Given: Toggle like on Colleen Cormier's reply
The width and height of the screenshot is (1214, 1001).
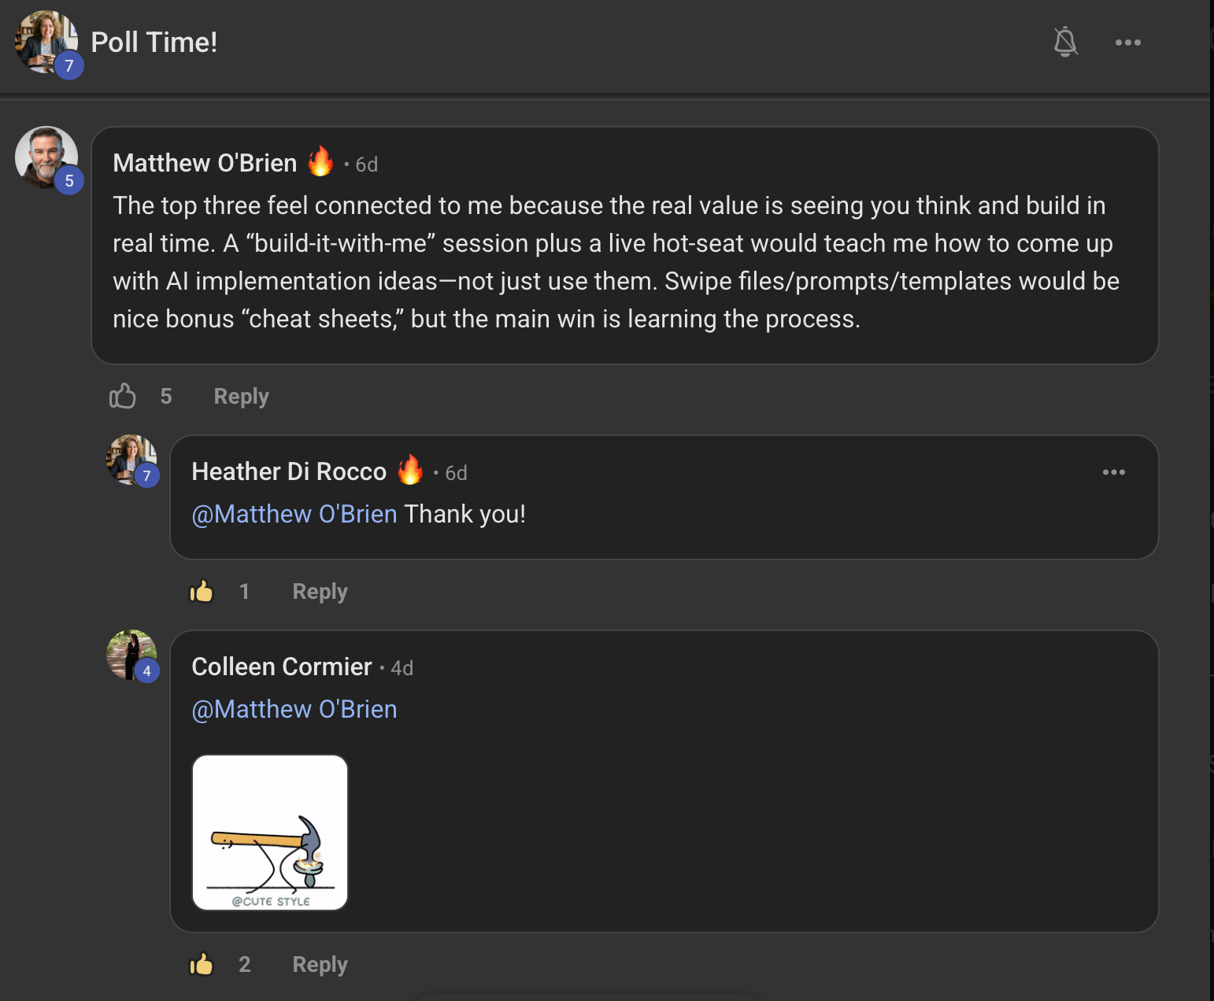Looking at the screenshot, I should click(202, 964).
